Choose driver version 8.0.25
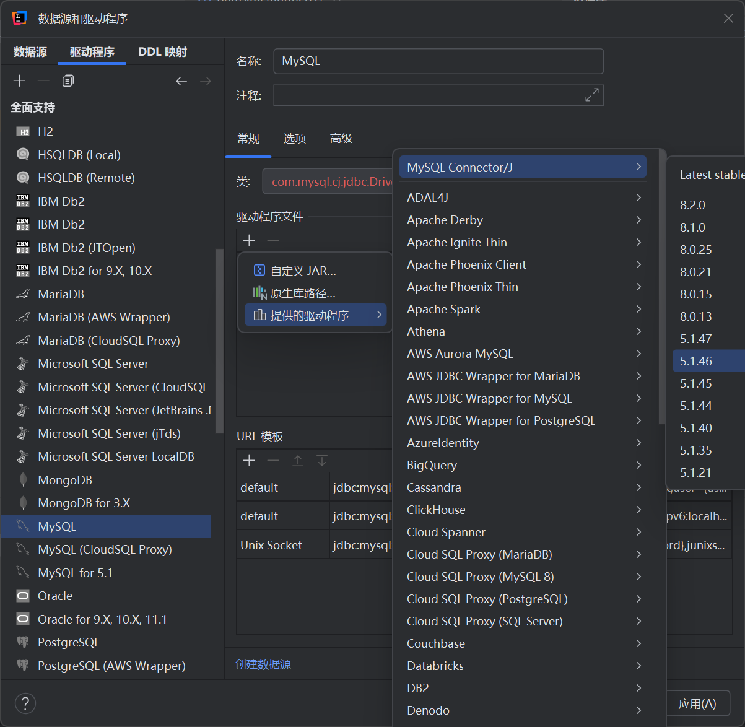The height and width of the screenshot is (727, 745). [708, 250]
